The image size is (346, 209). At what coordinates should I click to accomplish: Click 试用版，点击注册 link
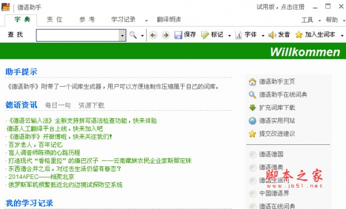280,7
